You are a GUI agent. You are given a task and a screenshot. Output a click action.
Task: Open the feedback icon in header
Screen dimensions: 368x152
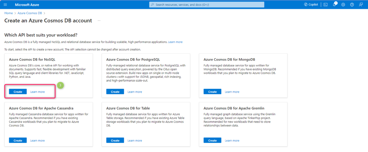(361, 5)
